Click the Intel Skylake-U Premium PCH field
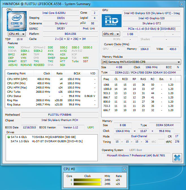The height and width of the screenshot is (190, 186). tap(60, 120)
